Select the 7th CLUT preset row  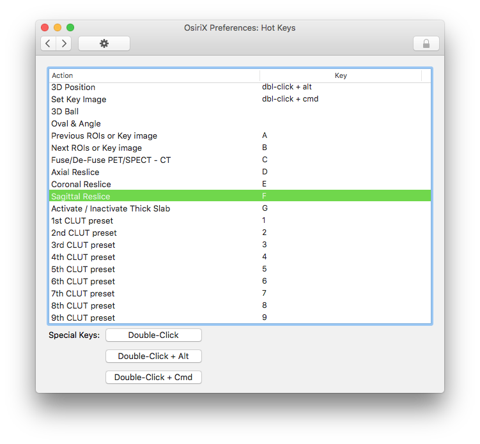(x=240, y=294)
